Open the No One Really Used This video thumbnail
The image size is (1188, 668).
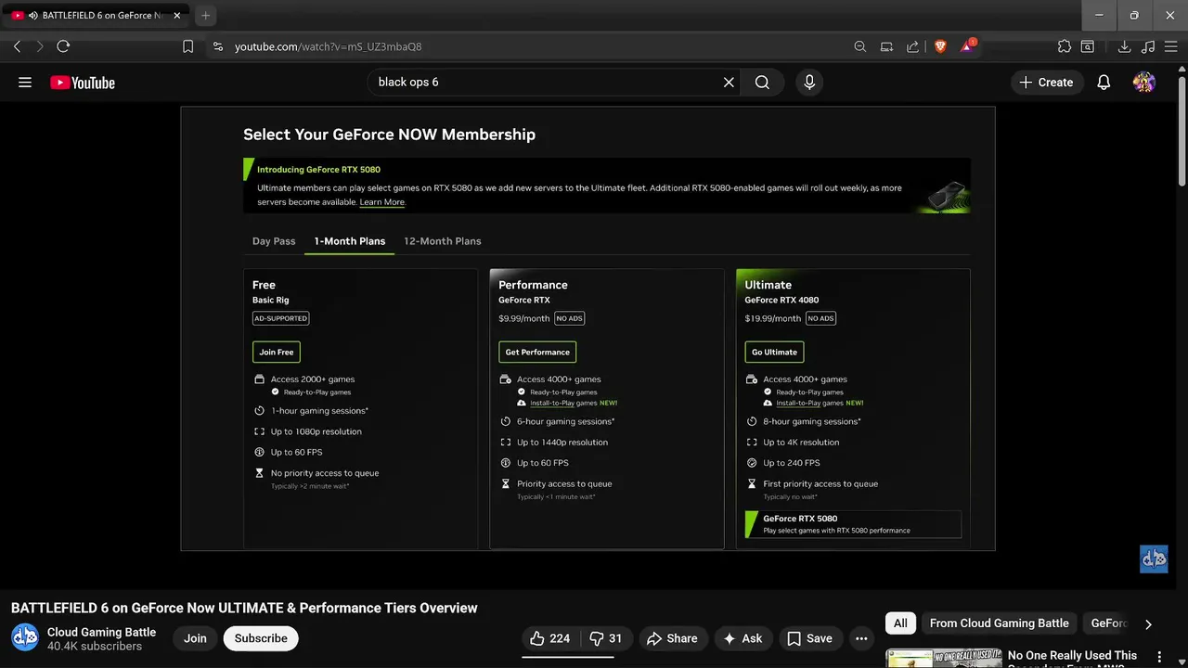(943, 658)
